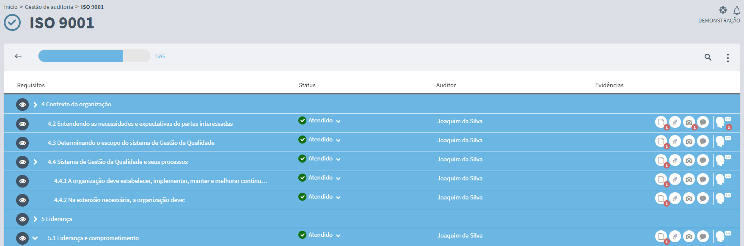Open comment bubble in row 4.3

[x=703, y=141]
